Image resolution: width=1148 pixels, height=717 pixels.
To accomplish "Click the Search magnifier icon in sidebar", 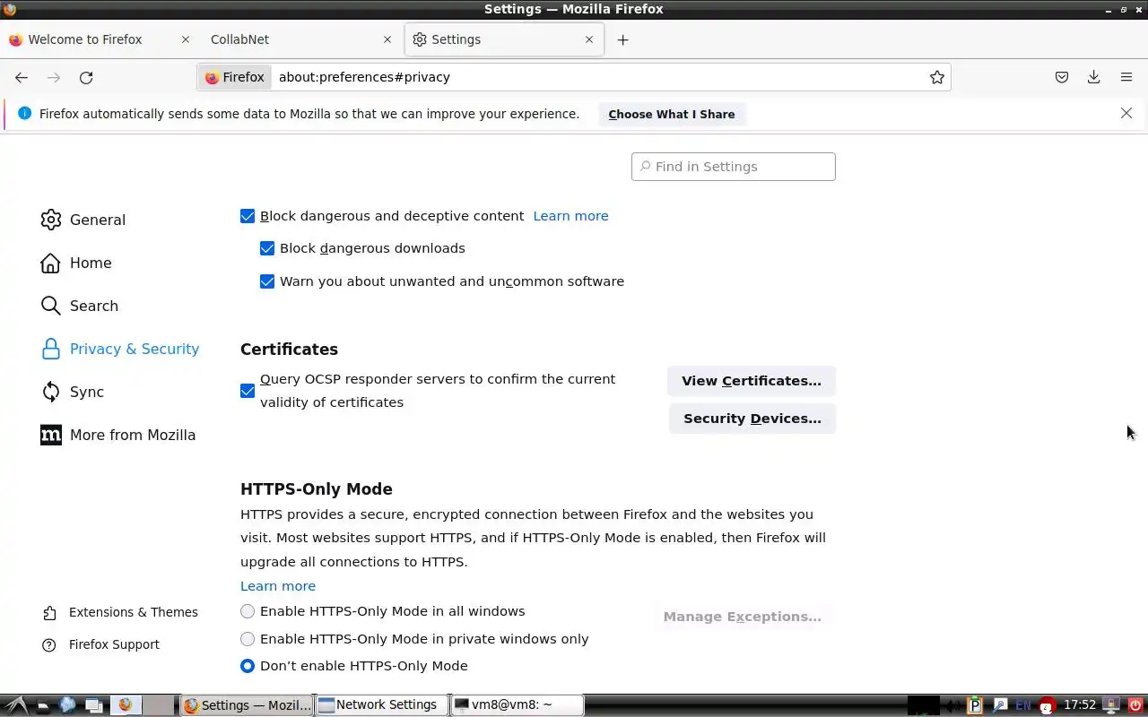I will [51, 306].
